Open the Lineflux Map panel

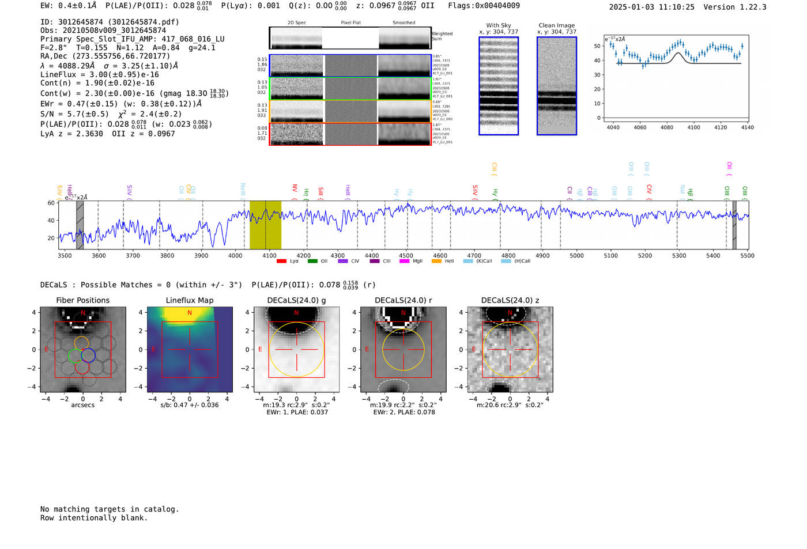click(190, 350)
